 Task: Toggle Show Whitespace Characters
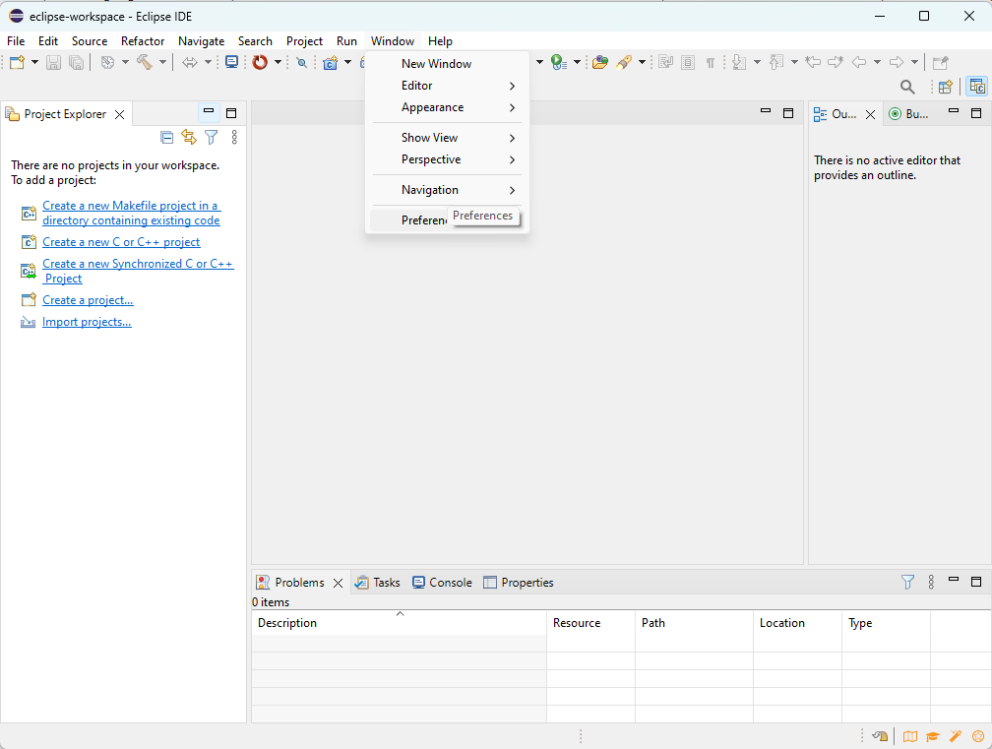(712, 62)
